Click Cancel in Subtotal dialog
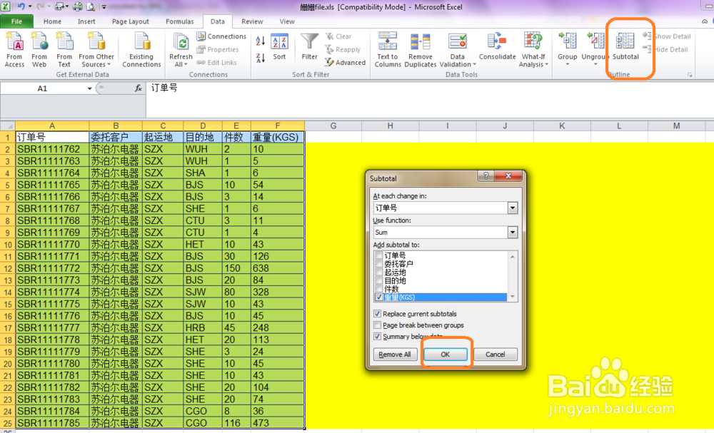The height and width of the screenshot is (433, 714). click(x=495, y=355)
